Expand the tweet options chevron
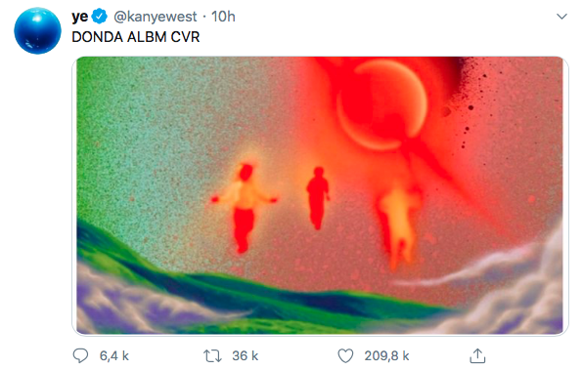Viewport: 582px width, 370px height. (561, 17)
